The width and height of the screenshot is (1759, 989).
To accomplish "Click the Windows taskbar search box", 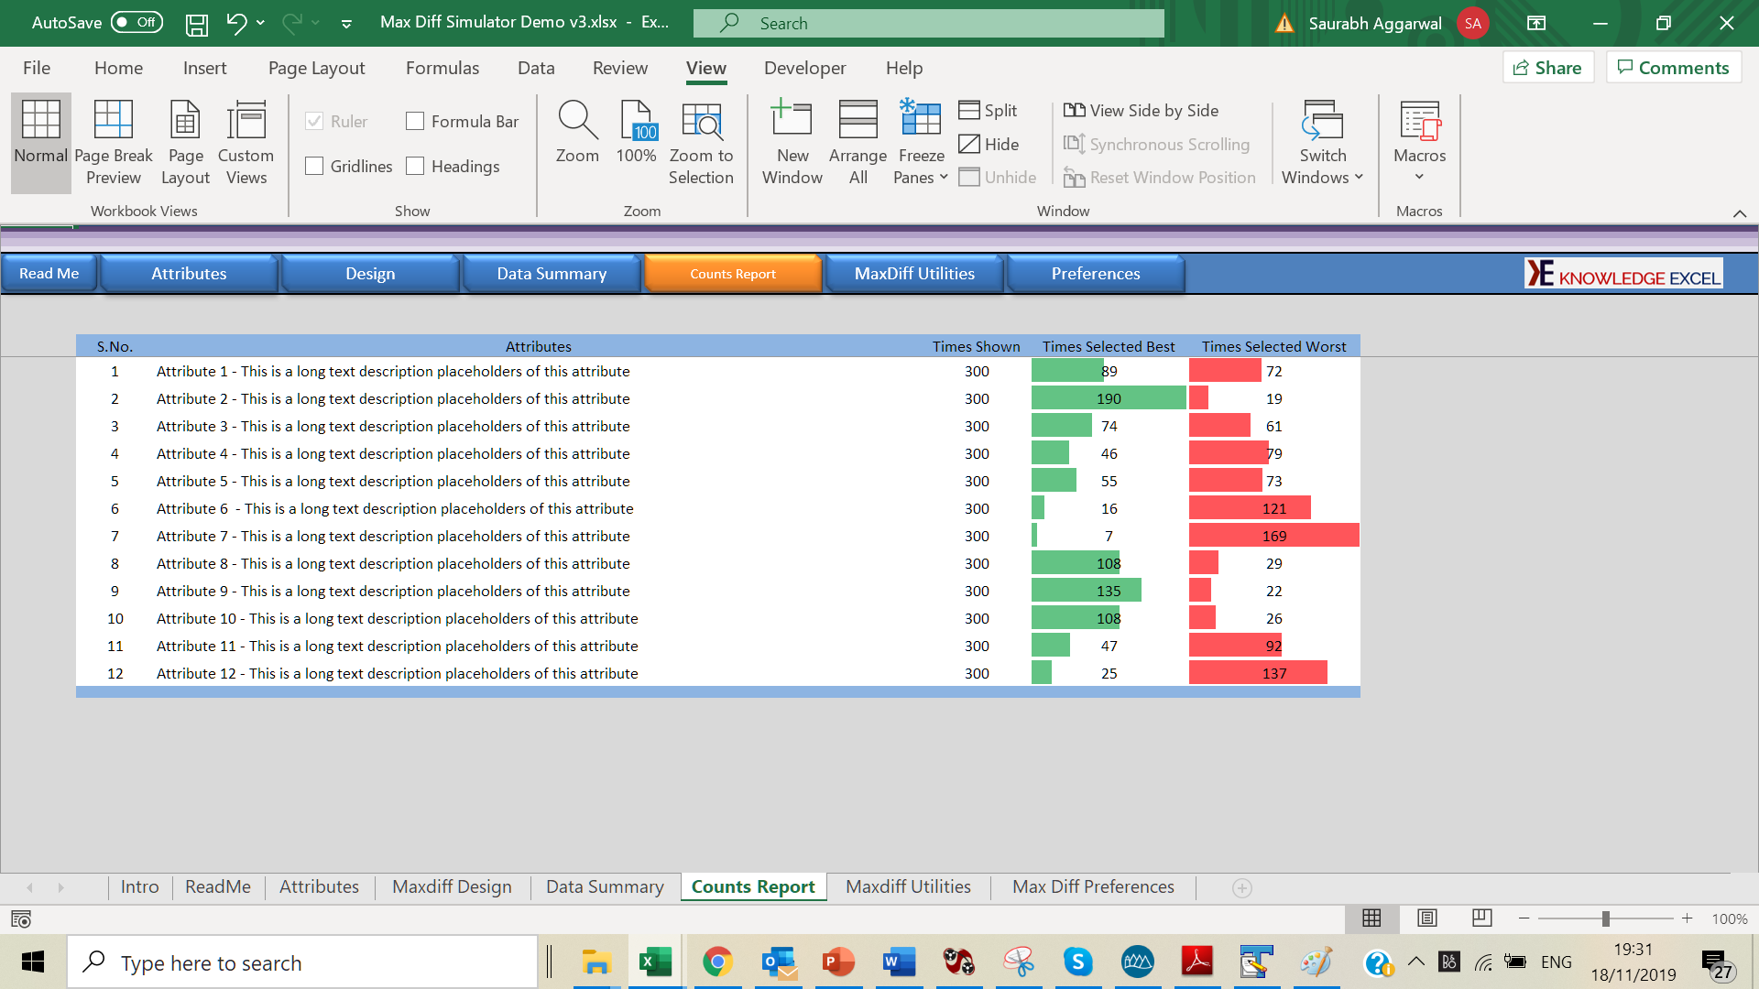I will [x=302, y=962].
